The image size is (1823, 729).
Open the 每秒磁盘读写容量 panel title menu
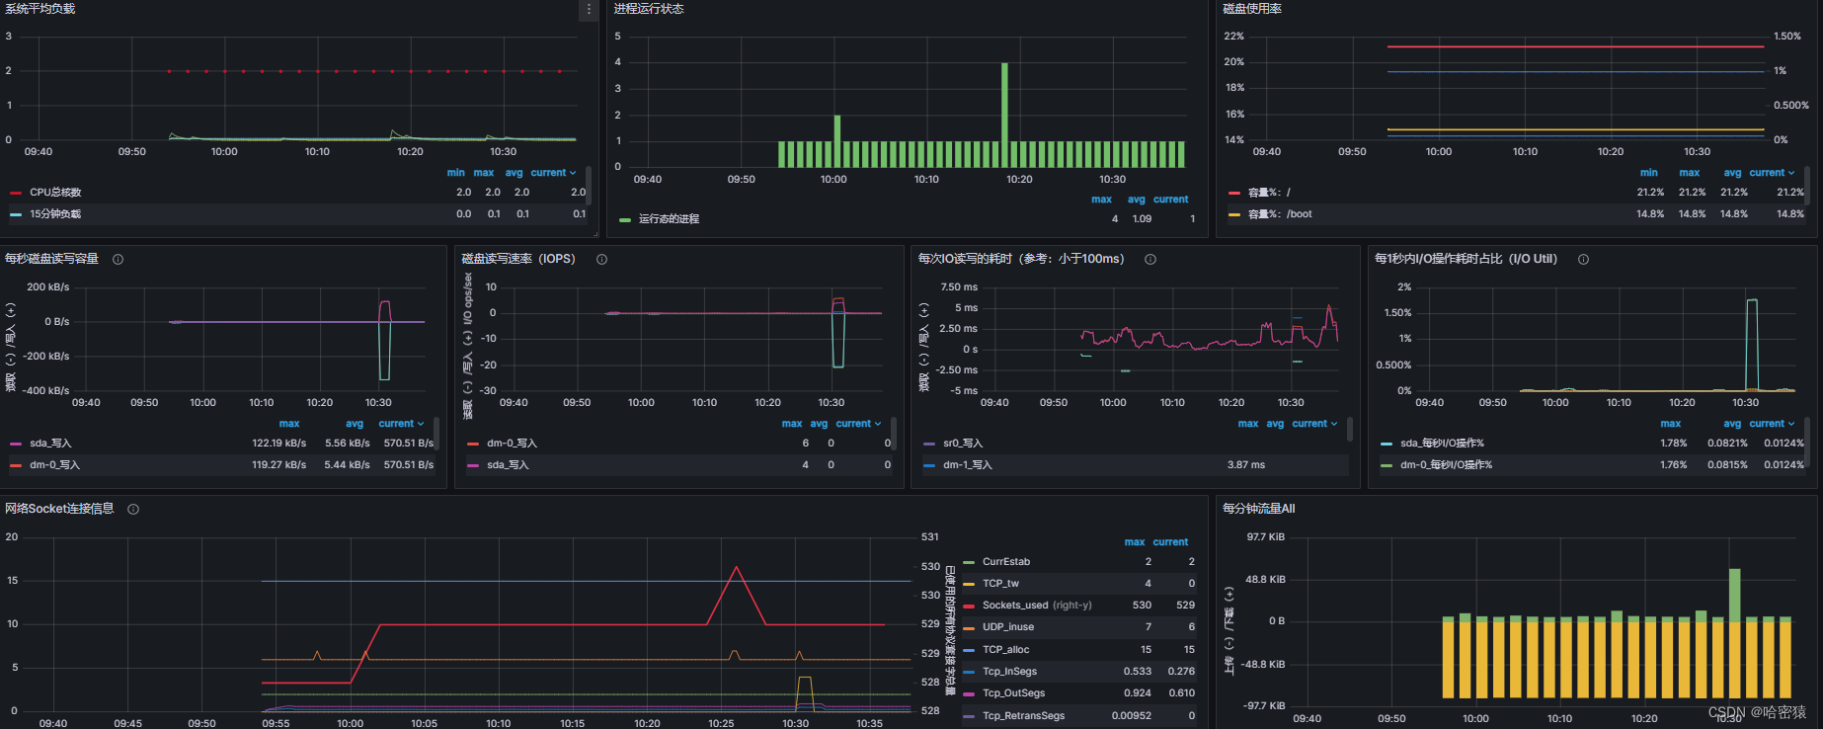[51, 259]
